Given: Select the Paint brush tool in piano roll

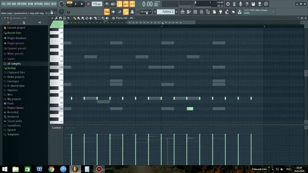Looking at the screenshot, I should coord(79,18).
